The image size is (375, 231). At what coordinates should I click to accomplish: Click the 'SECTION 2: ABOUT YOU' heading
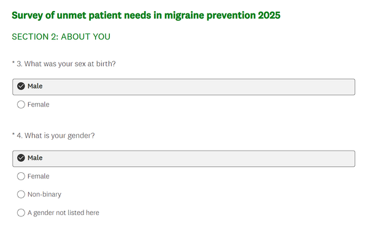pos(61,37)
